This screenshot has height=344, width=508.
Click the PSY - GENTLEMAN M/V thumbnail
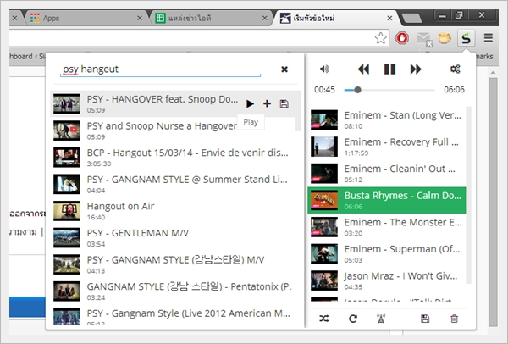pos(67,237)
